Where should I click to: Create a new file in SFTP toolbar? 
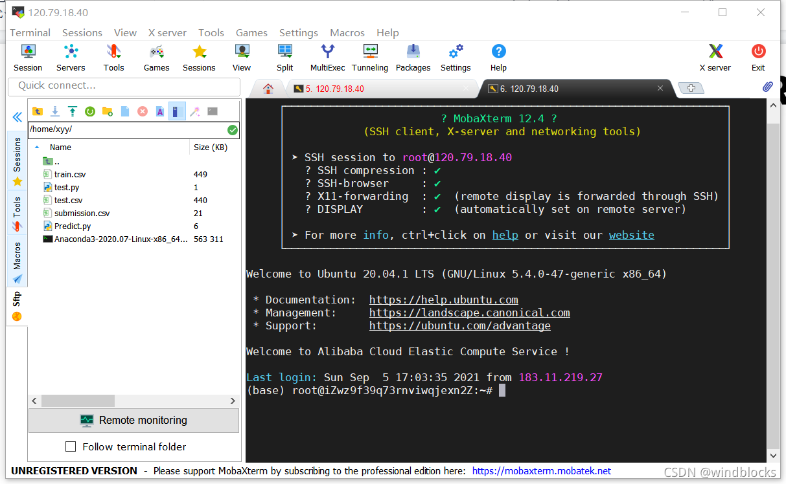pos(125,111)
